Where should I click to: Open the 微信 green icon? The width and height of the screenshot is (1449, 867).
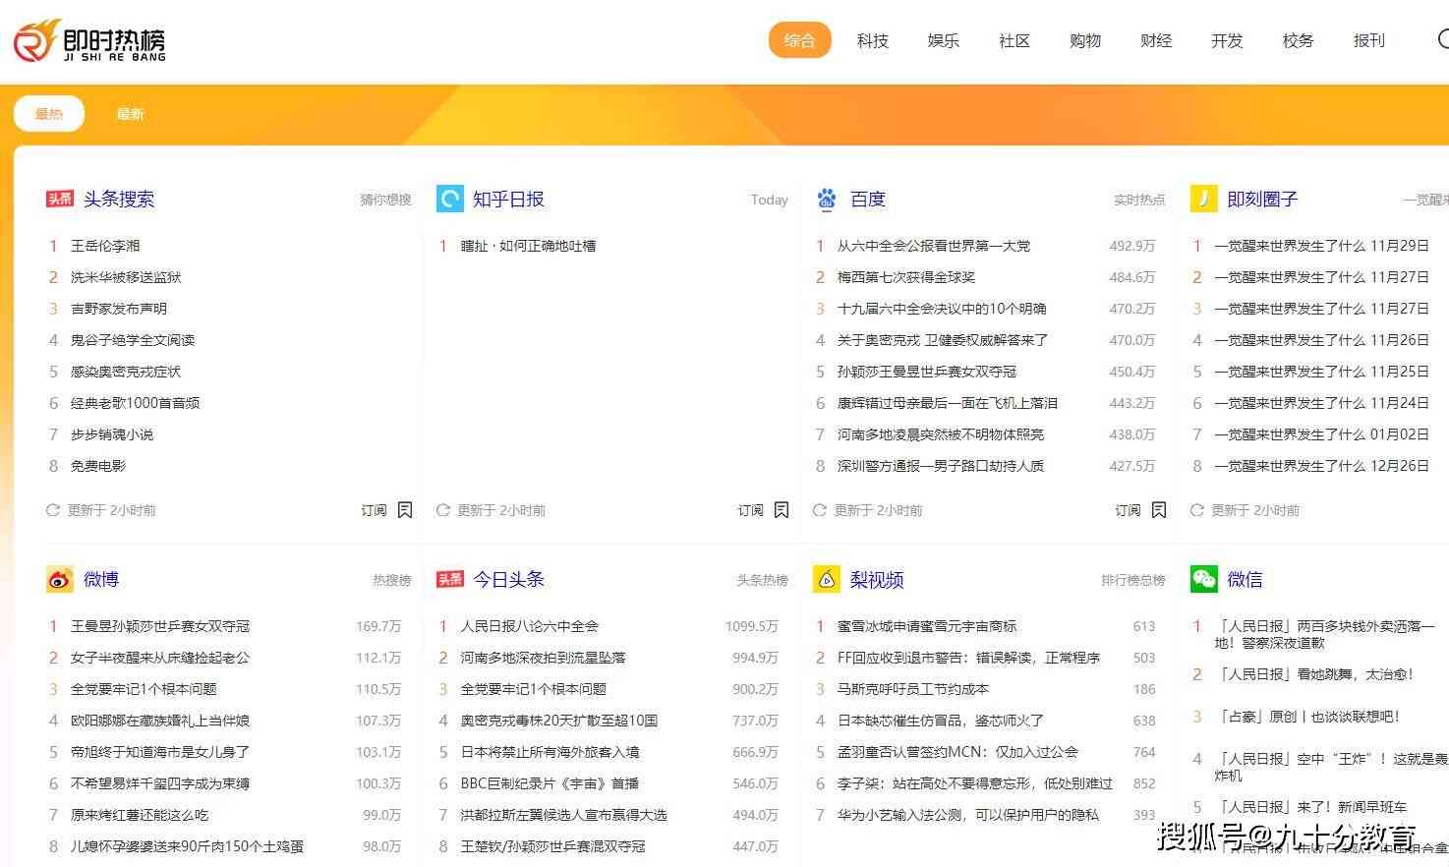tap(1203, 579)
